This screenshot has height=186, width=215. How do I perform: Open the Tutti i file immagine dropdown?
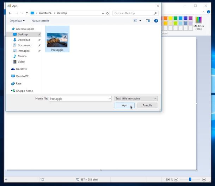coord(136,99)
